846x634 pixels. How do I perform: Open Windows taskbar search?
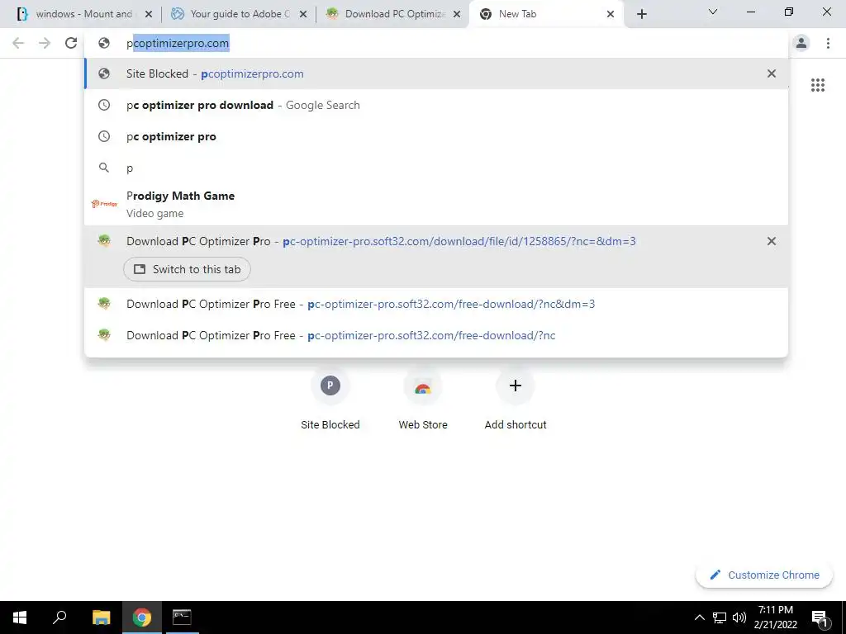(x=59, y=617)
